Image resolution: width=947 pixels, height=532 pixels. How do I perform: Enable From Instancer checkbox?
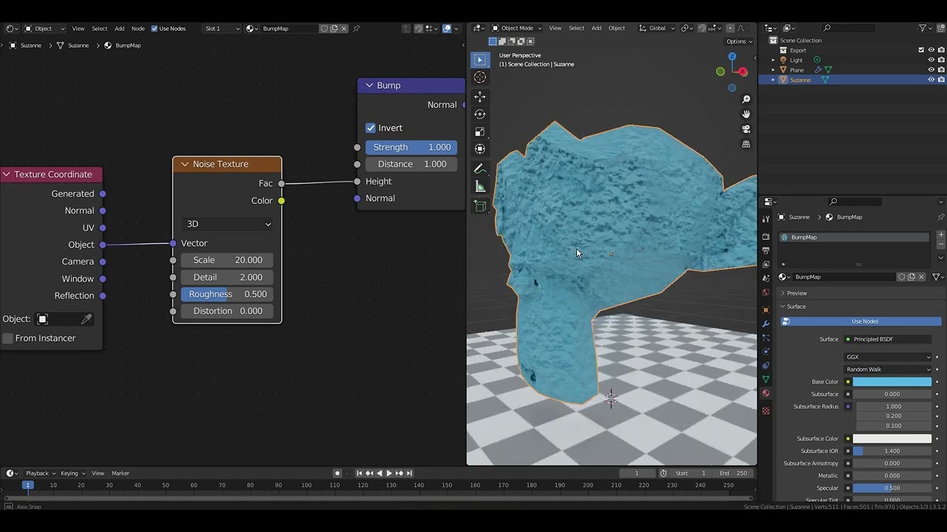(x=8, y=338)
